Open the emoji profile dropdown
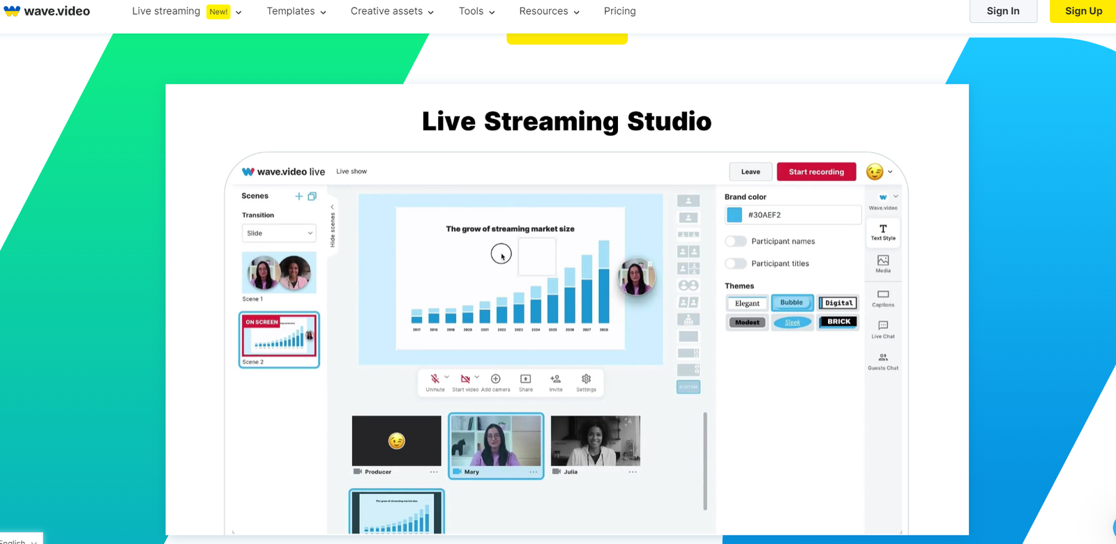Viewport: 1116px width, 544px height. 880,172
